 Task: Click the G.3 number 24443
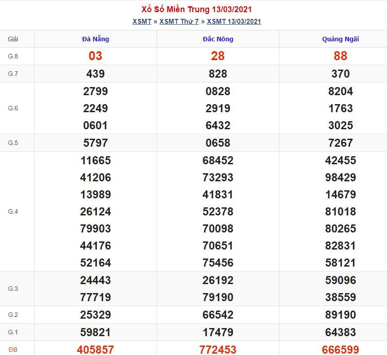(x=96, y=280)
